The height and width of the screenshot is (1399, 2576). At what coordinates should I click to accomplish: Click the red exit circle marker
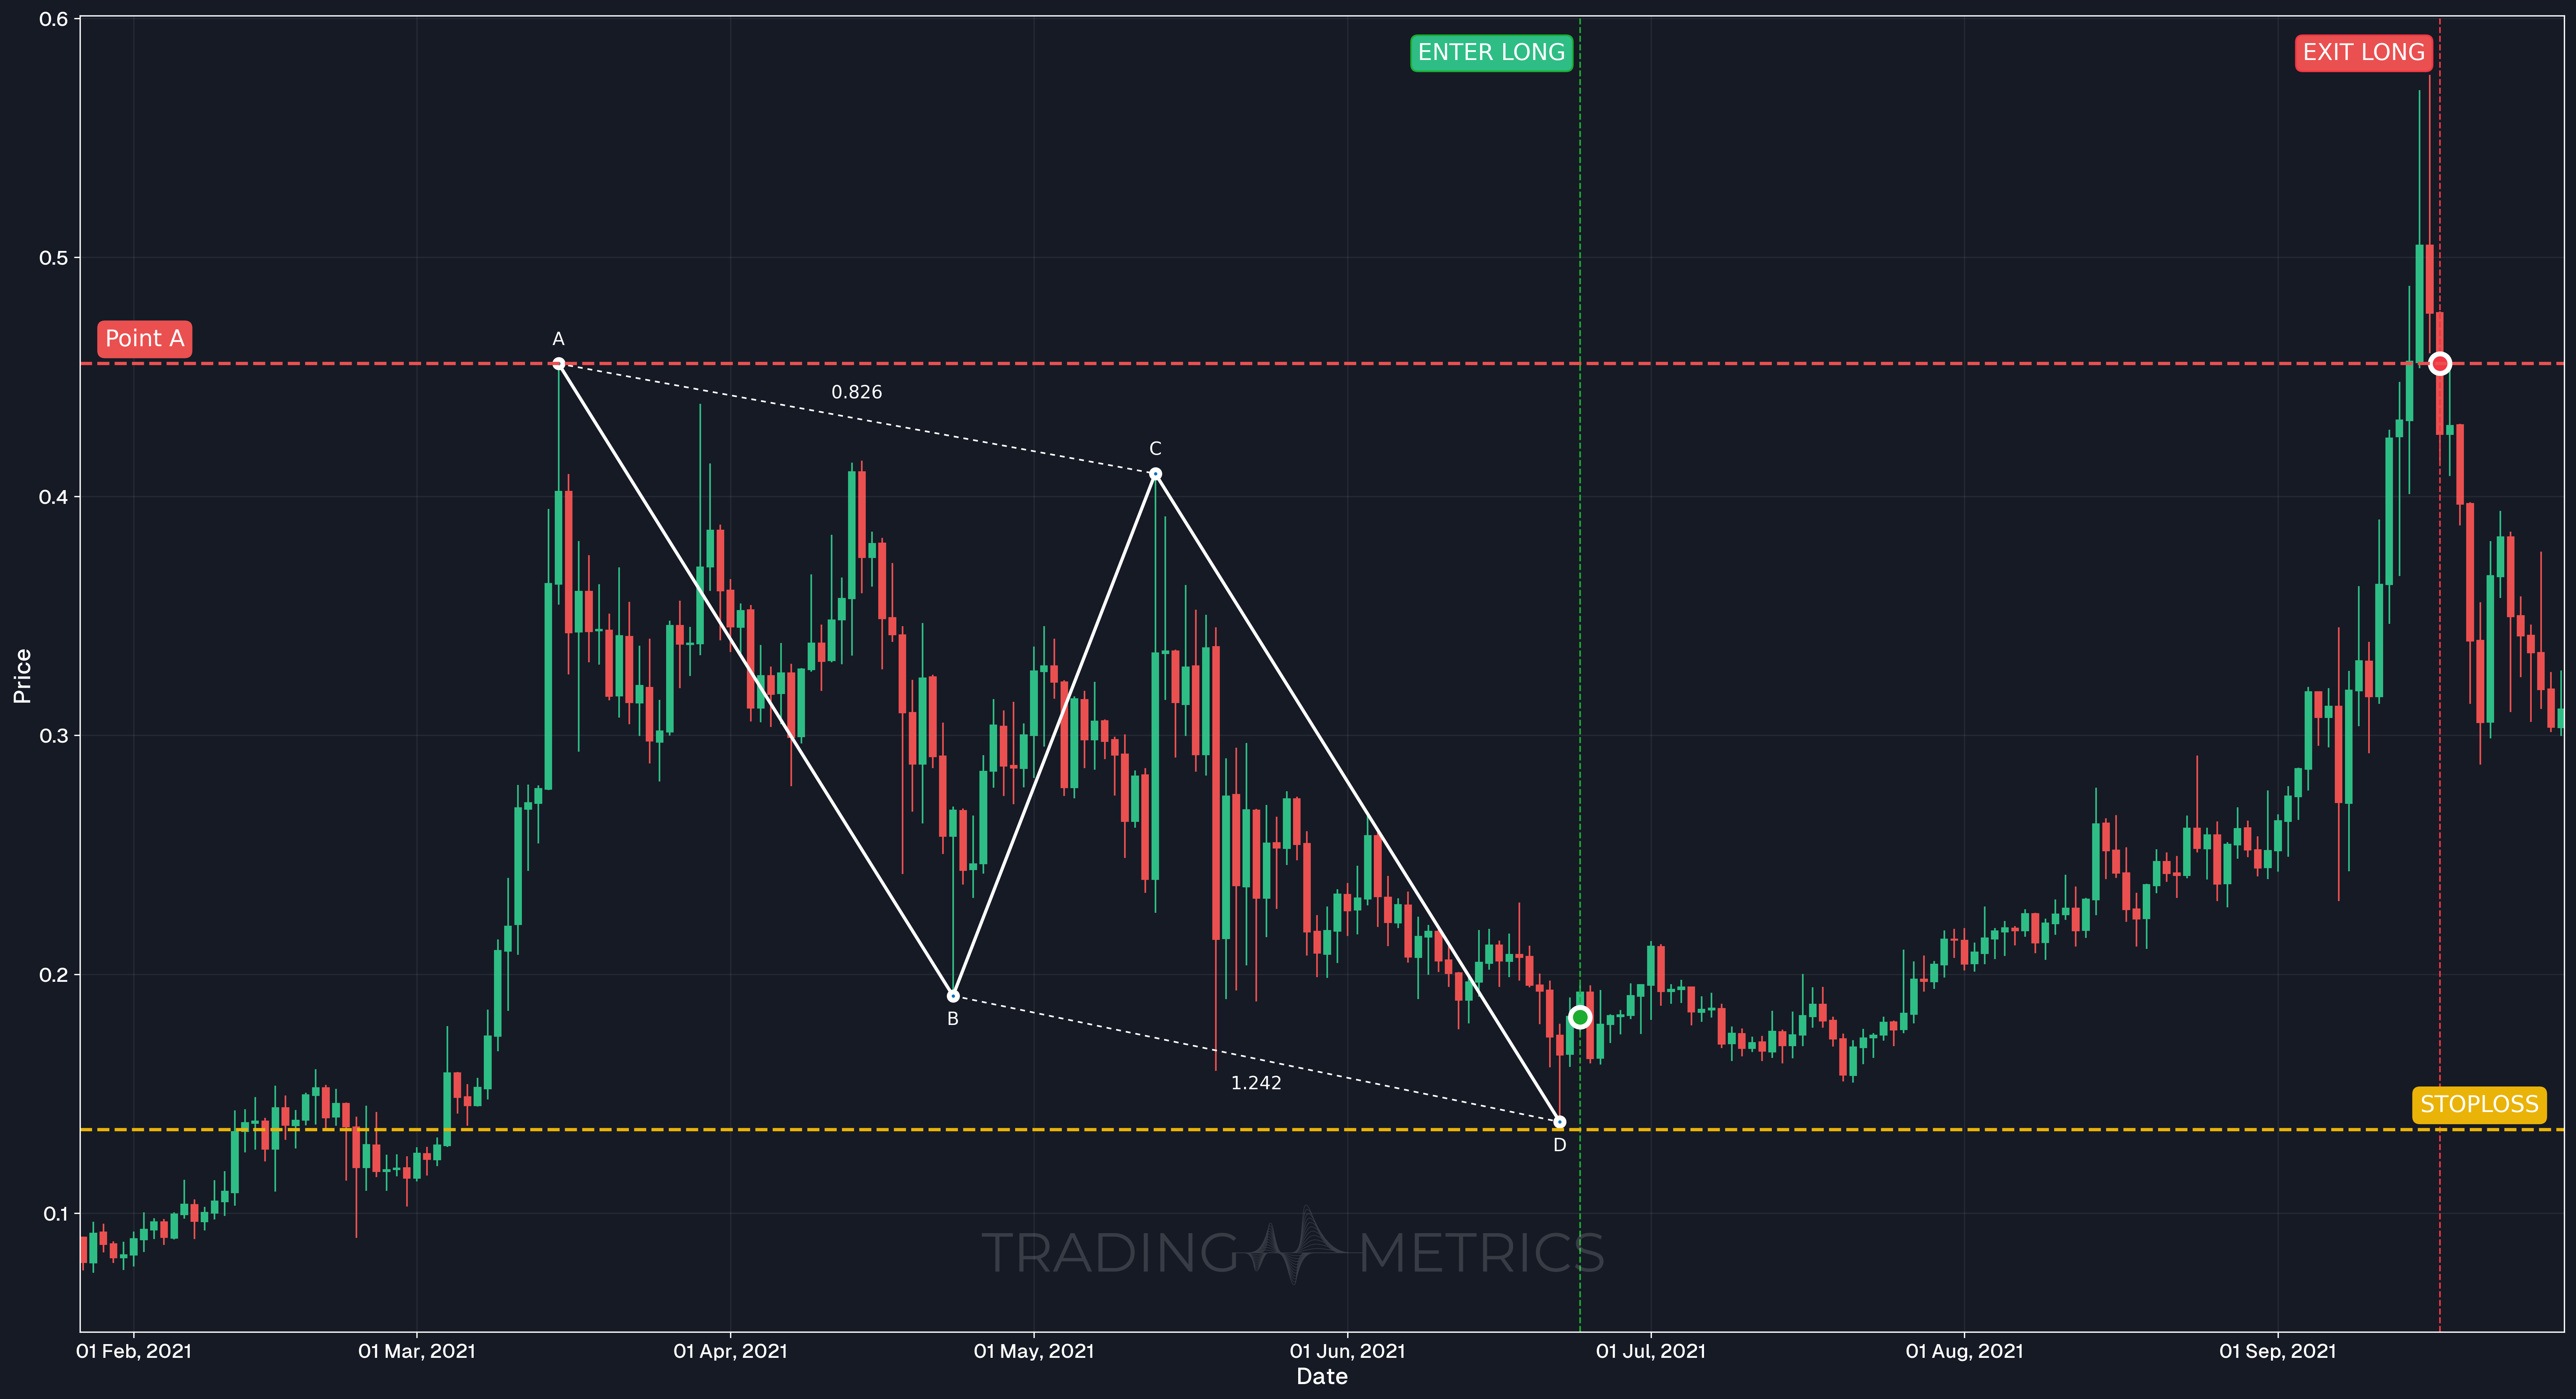(x=2440, y=363)
